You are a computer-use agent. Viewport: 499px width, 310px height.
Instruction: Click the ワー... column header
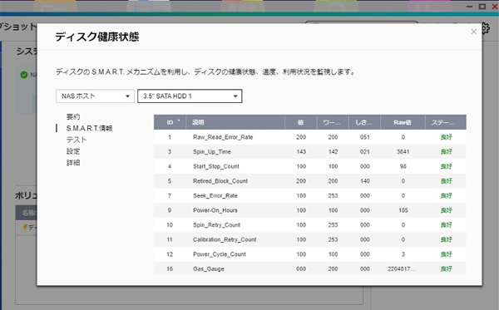pyautogui.click(x=333, y=122)
